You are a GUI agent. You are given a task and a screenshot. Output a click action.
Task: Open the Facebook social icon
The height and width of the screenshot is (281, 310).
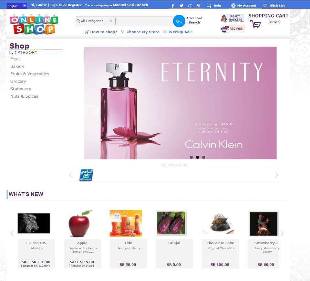pos(173,6)
